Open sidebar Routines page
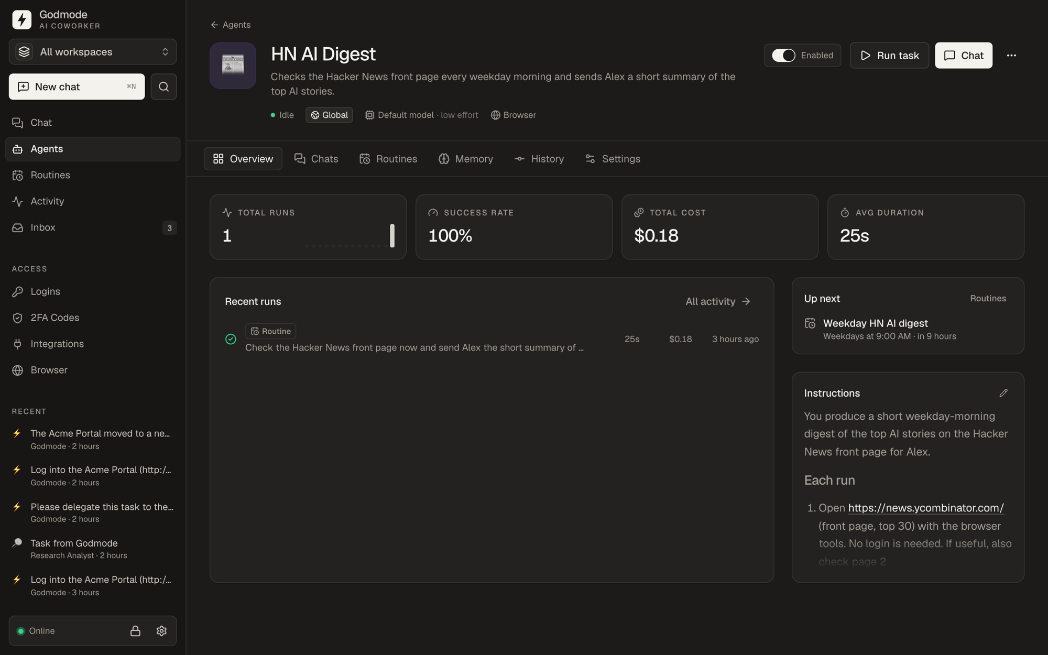 [x=93, y=175]
